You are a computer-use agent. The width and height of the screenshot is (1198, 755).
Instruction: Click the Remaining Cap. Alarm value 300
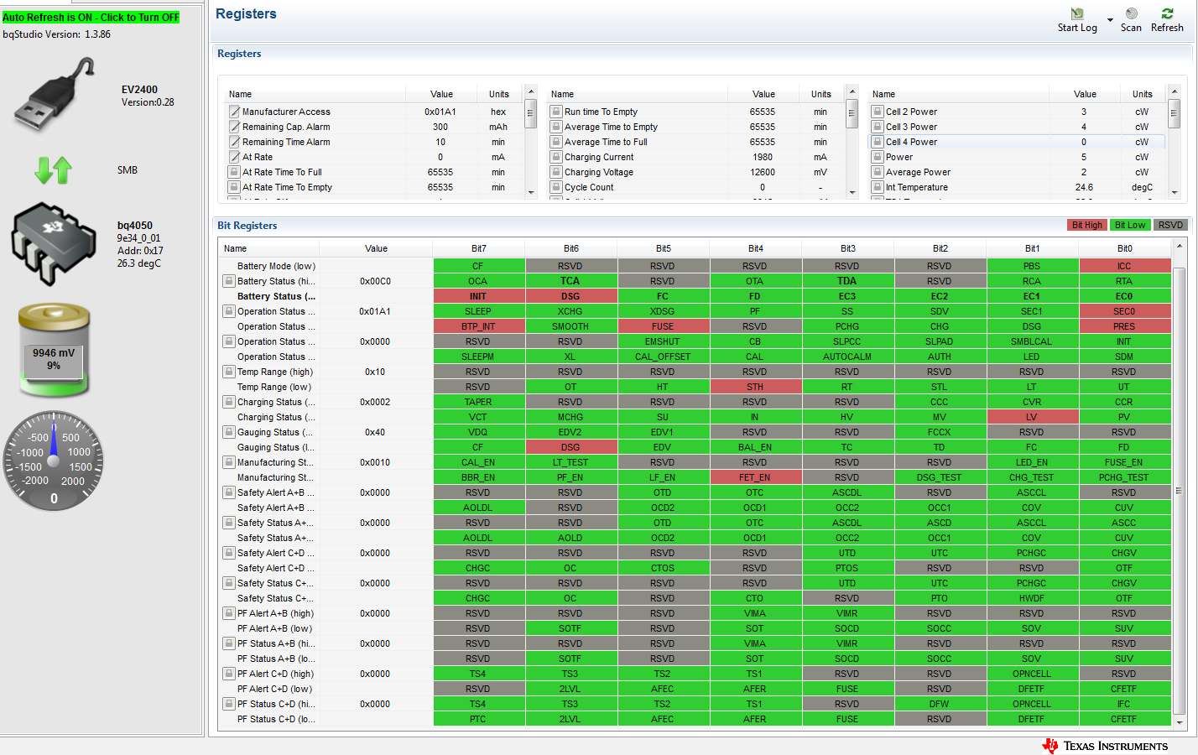coord(440,127)
